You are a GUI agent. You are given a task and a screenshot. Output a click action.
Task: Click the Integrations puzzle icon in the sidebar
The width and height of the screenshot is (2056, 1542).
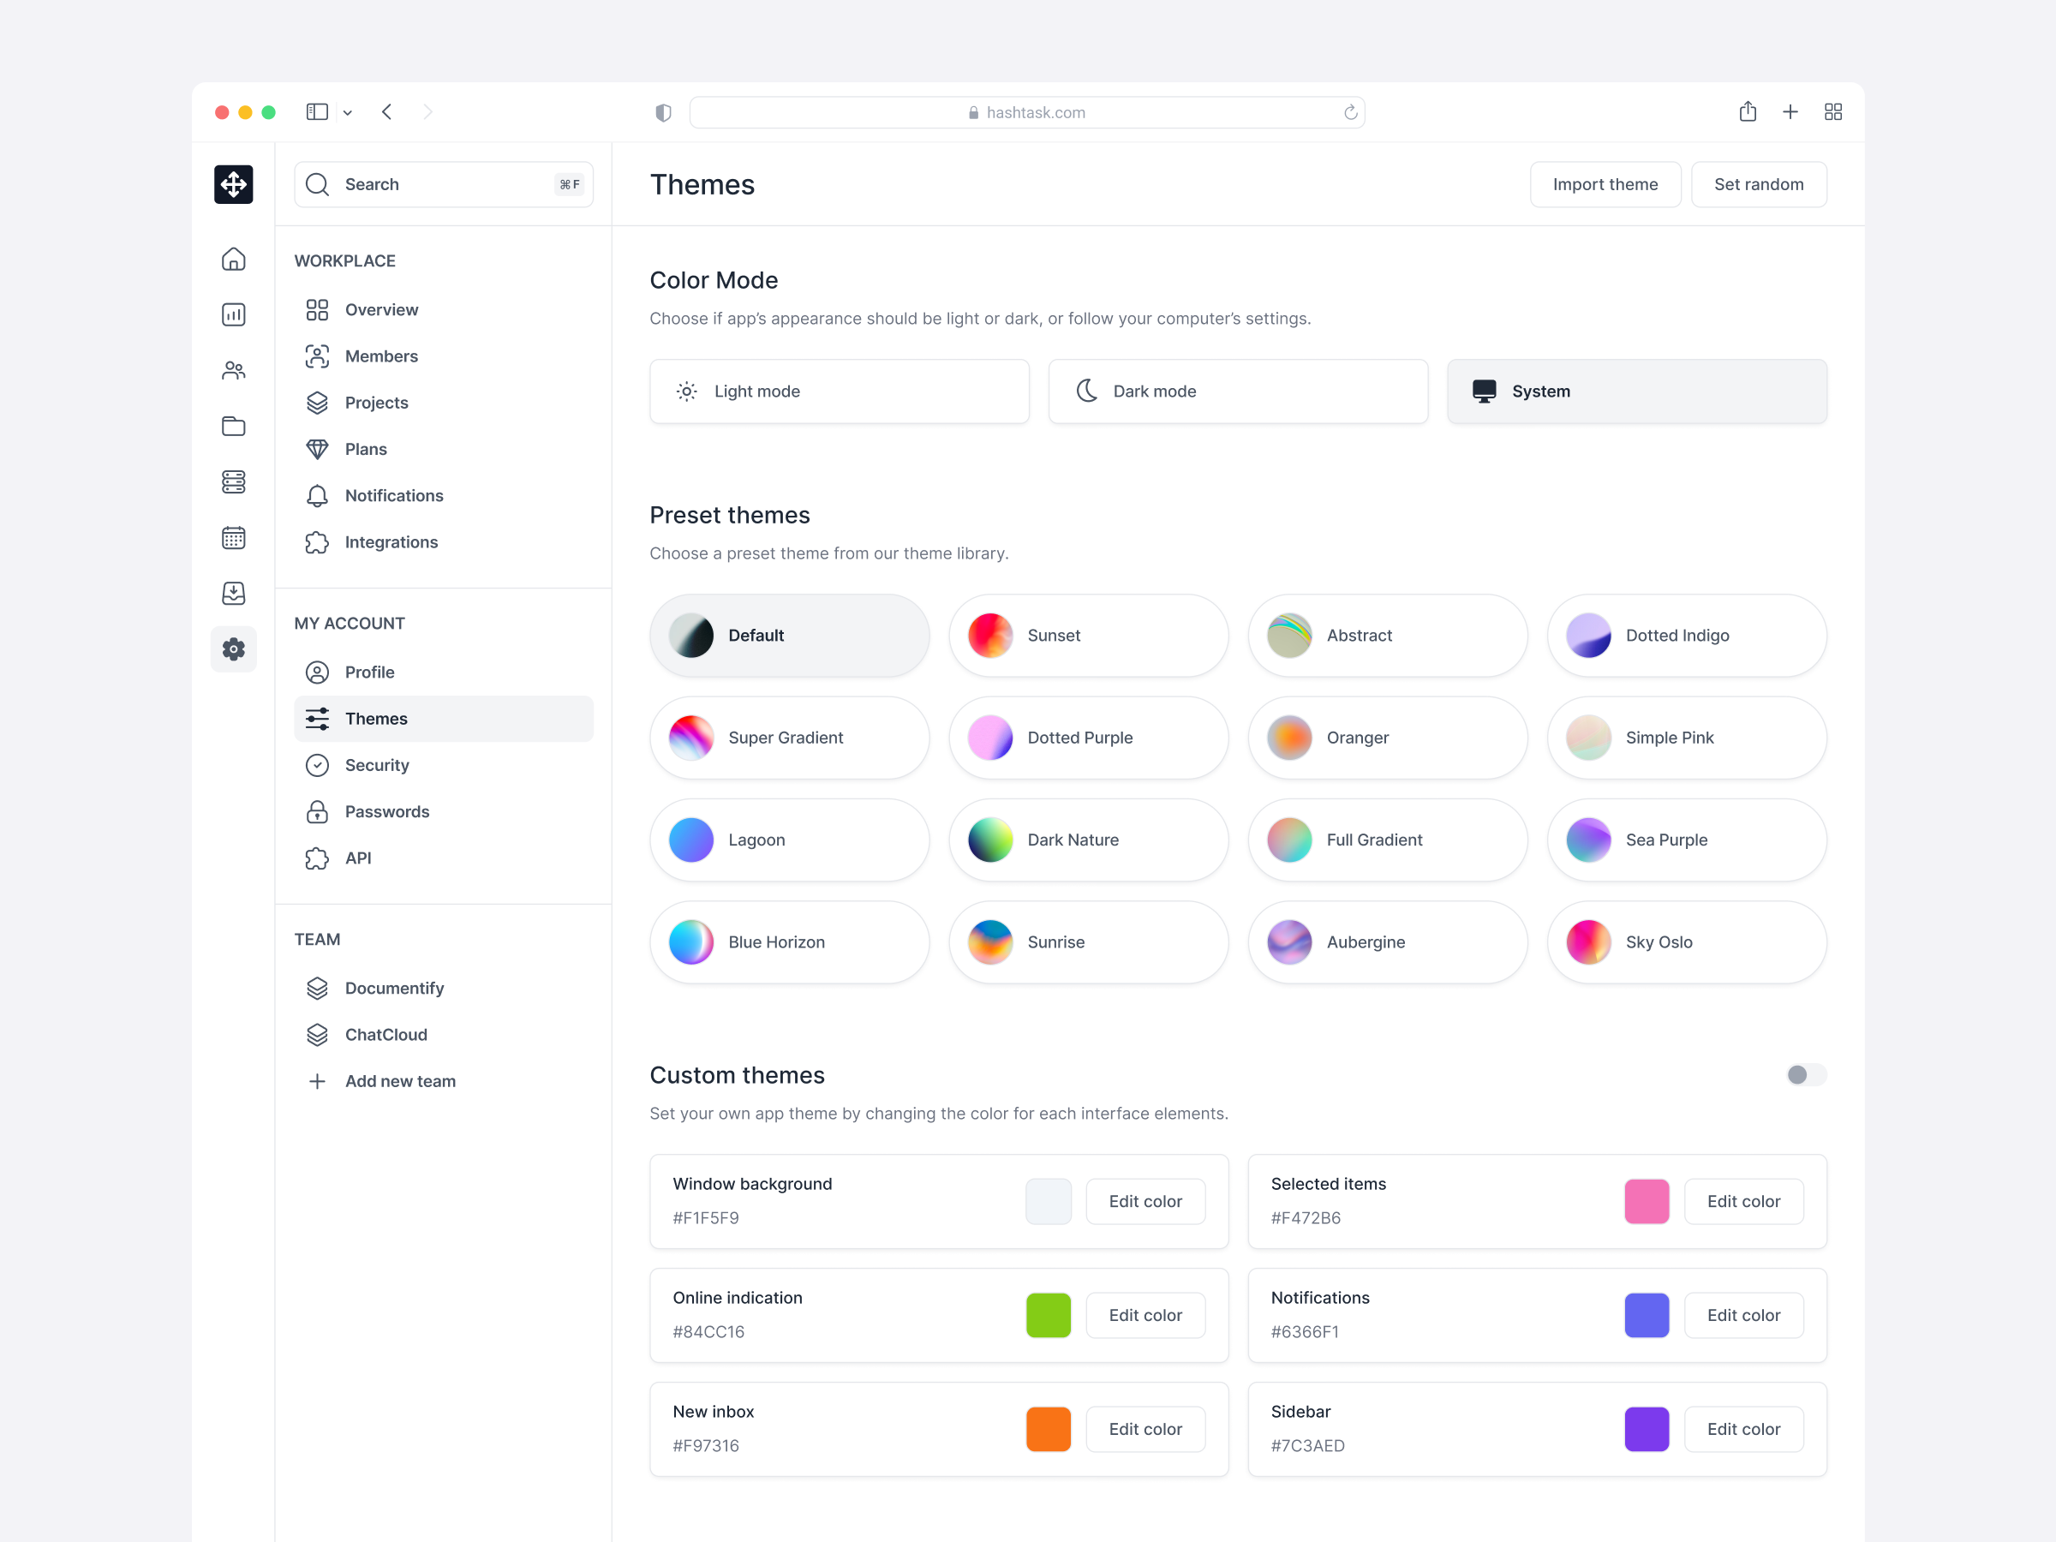(317, 542)
